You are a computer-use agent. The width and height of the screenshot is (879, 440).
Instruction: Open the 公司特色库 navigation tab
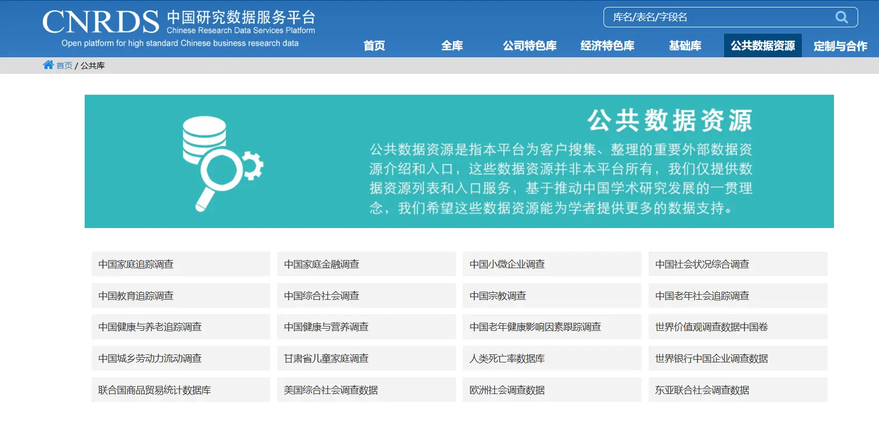tap(530, 46)
